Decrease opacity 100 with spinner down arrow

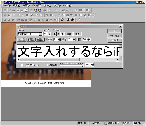coord(93,66)
